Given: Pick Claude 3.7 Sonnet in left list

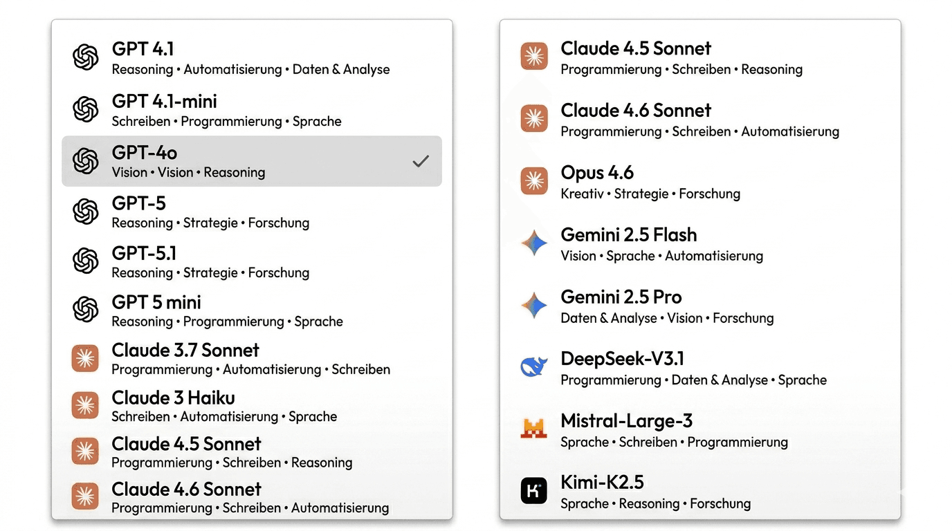Looking at the screenshot, I should [x=252, y=359].
